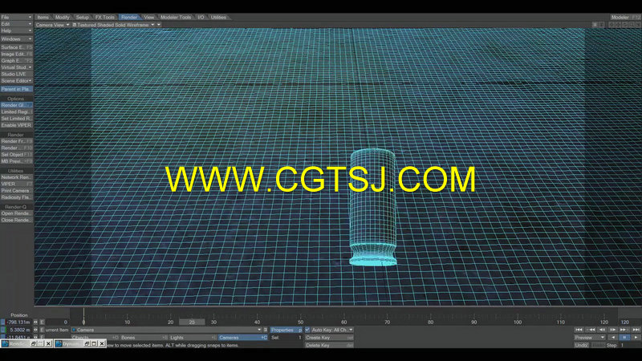Click the arrows button beside Y position value
642x361 pixels.
coord(35,330)
